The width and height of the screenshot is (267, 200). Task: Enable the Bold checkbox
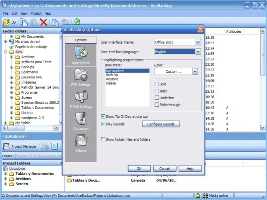[x=157, y=84]
